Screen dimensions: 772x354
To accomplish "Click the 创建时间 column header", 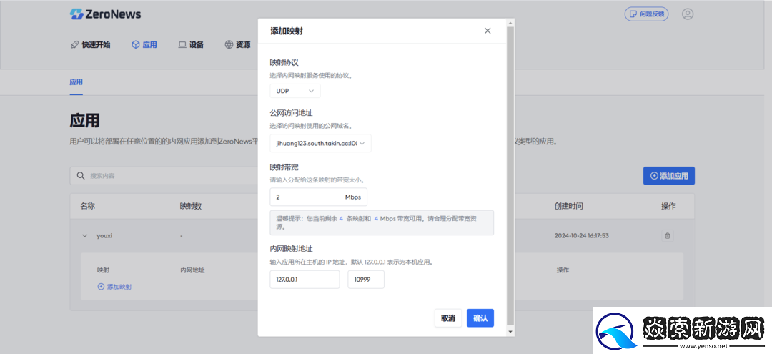I will [x=569, y=206].
